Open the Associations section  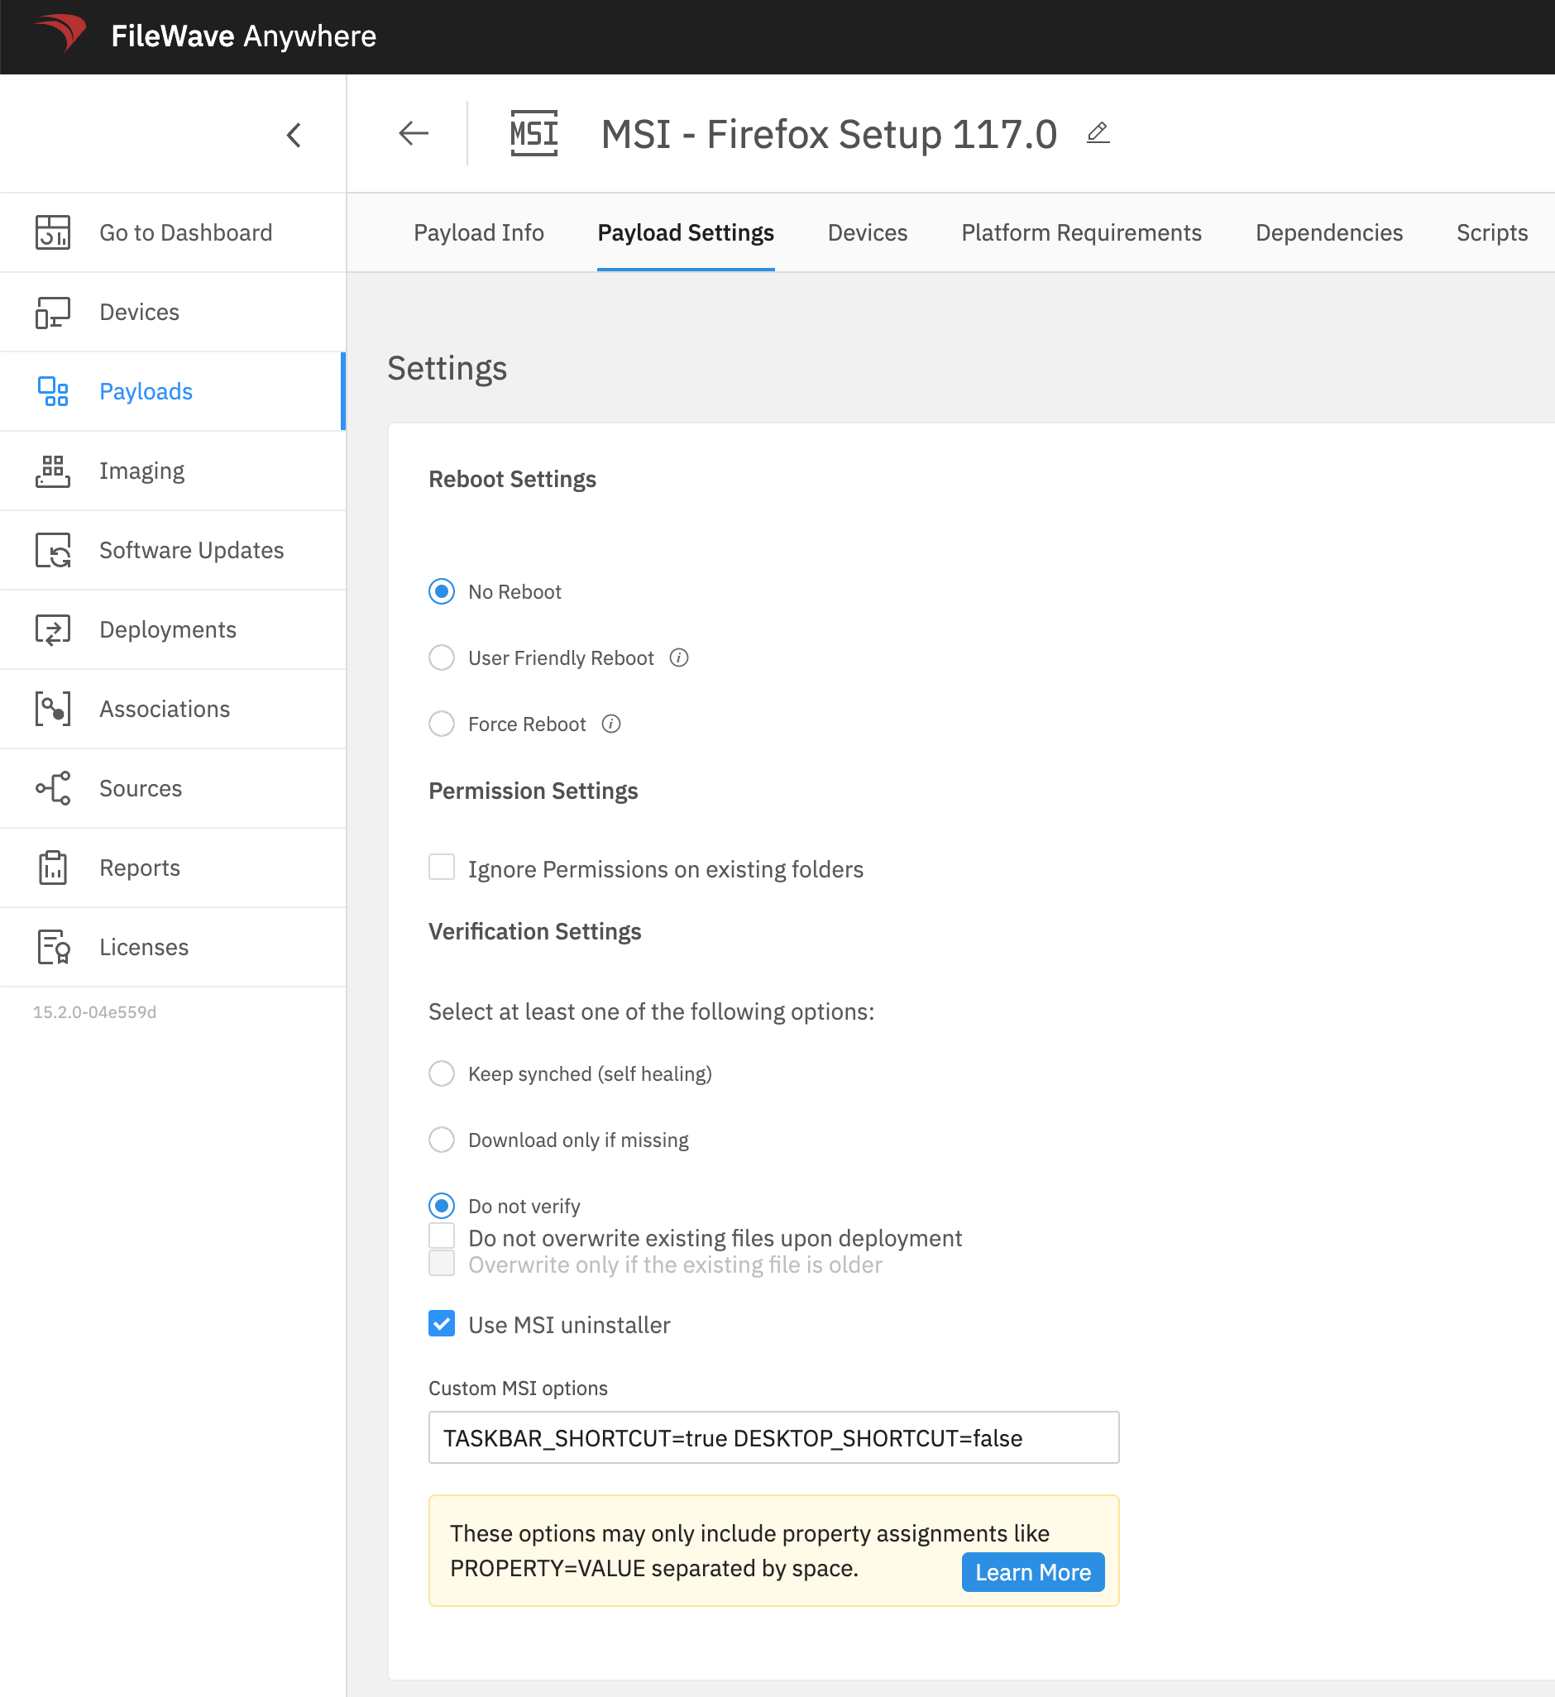[165, 709]
